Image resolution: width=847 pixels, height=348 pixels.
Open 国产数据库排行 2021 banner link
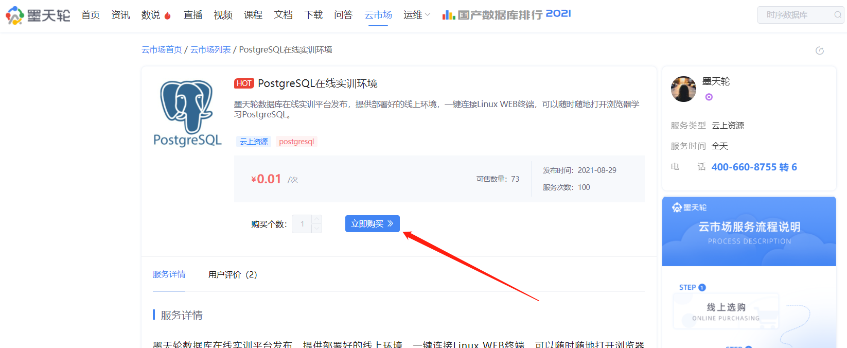click(x=507, y=15)
